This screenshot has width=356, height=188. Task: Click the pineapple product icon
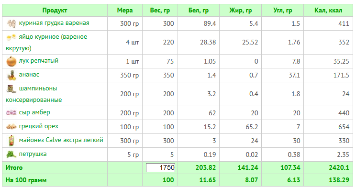click(11, 75)
